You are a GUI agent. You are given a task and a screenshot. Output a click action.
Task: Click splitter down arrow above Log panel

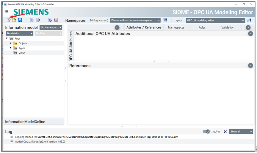pyautogui.click(x=136, y=126)
